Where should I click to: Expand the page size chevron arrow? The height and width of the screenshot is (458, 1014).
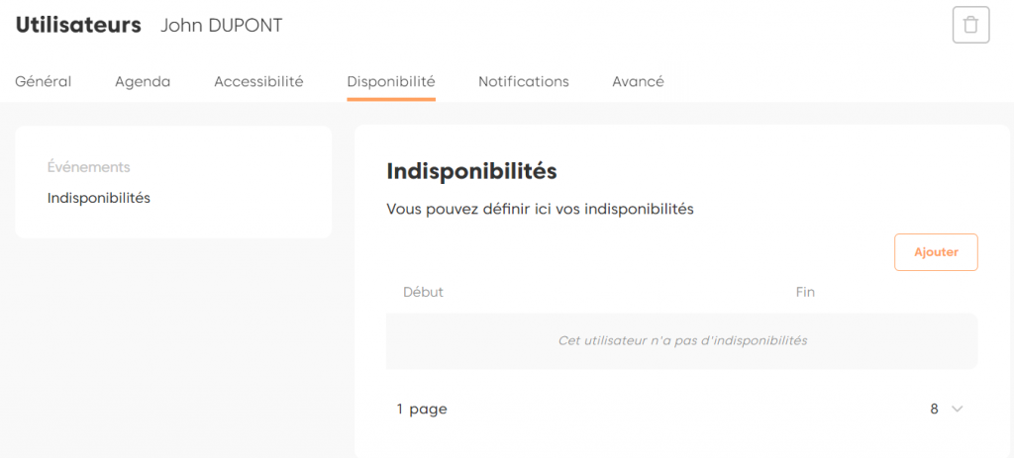[957, 409]
